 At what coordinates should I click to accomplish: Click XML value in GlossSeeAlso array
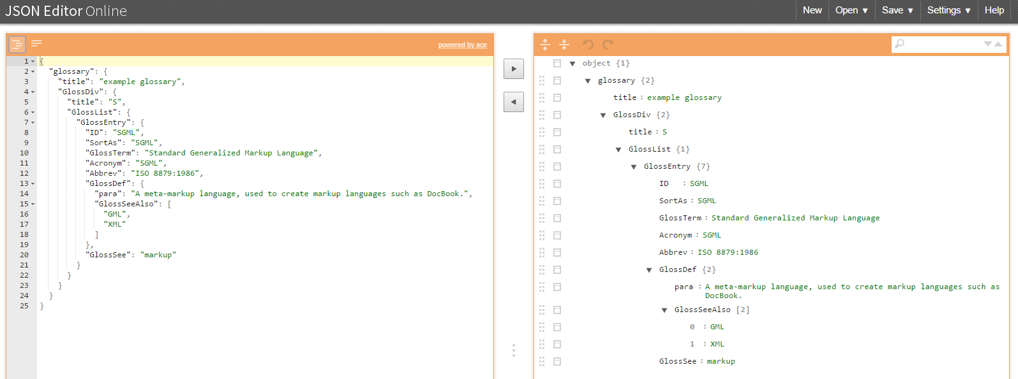pyautogui.click(x=717, y=344)
